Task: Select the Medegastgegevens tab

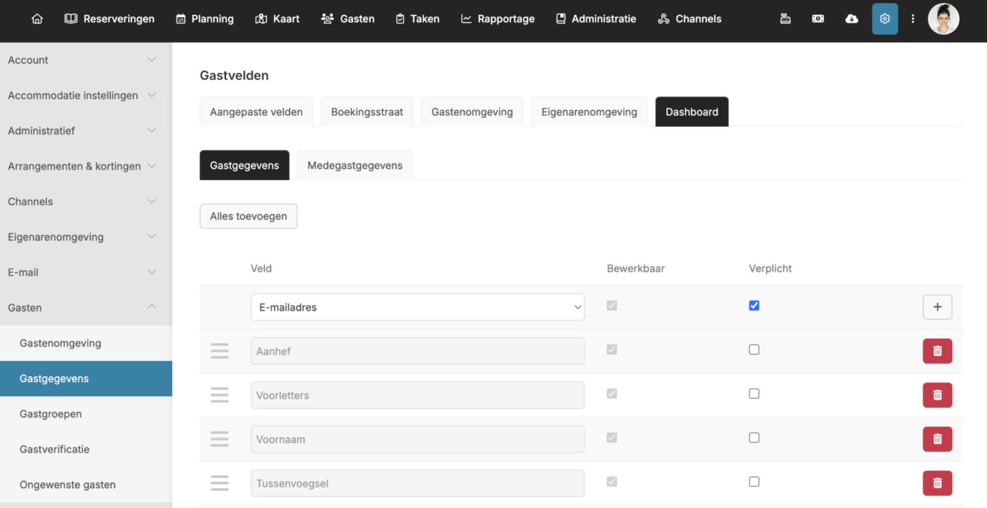Action: tap(355, 165)
